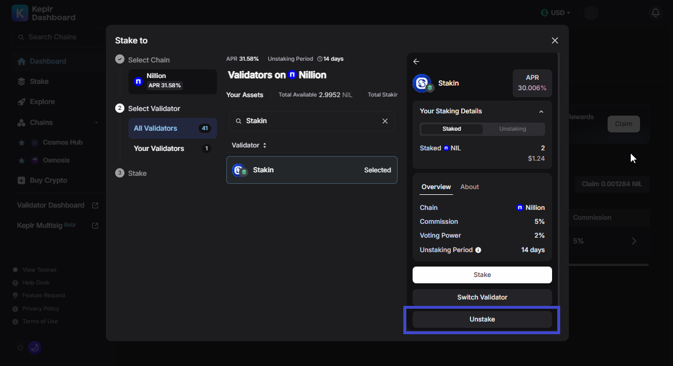Clear the Stakin search text
This screenshot has width=673, height=366.
pyautogui.click(x=385, y=121)
